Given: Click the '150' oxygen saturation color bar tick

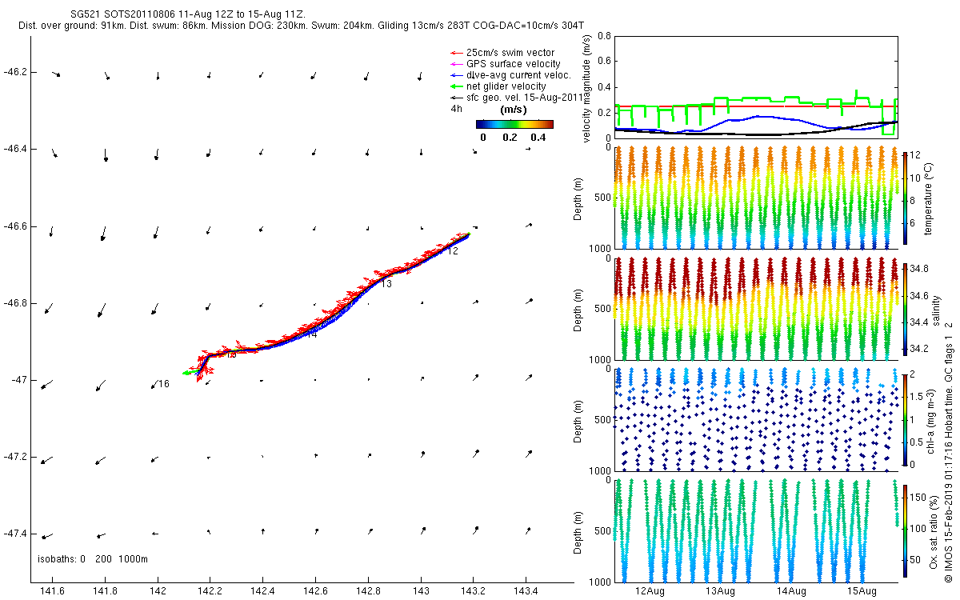Looking at the screenshot, I should [x=918, y=498].
